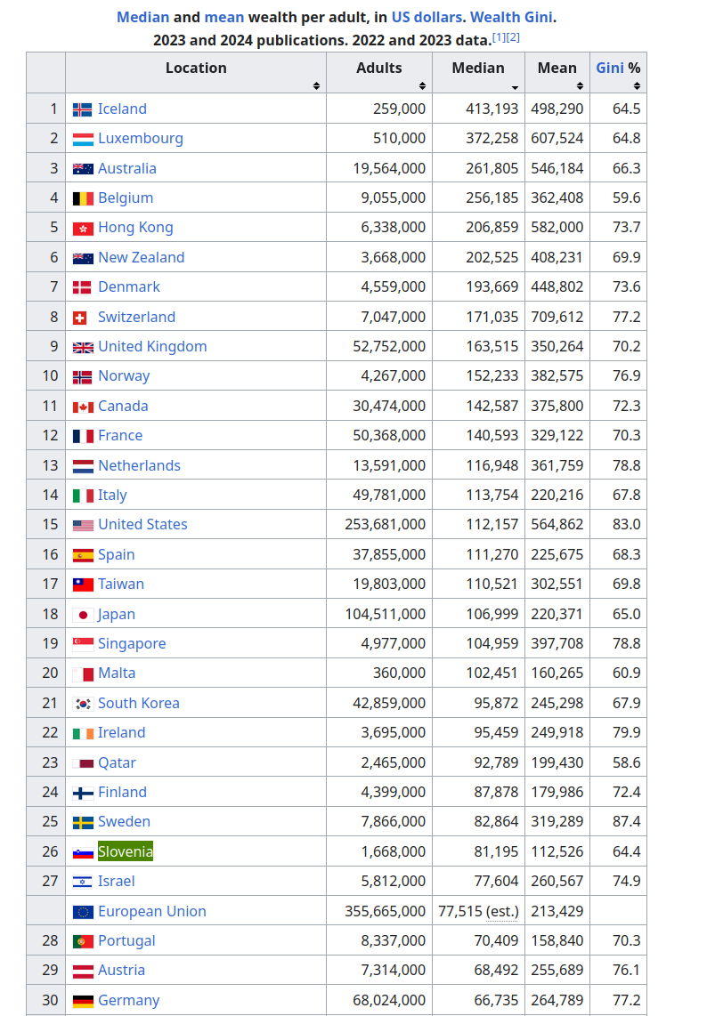715x1016 pixels.
Task: Sort table by Mean column arrows
Action: pos(580,85)
